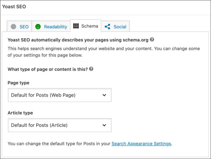
Task: Switch to the Readability tab
Action: 51,26
